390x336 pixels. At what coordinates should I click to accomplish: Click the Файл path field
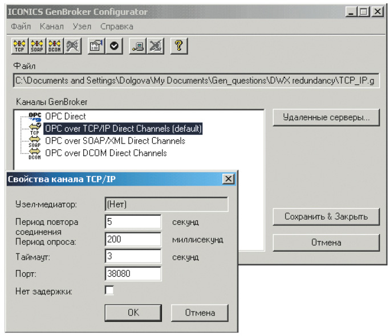tap(196, 80)
